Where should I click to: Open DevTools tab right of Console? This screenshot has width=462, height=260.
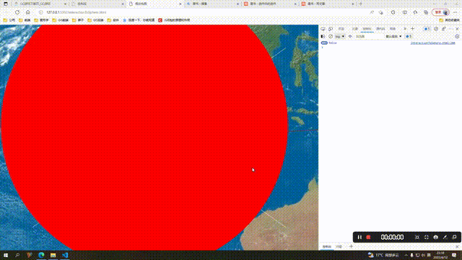(x=380, y=29)
